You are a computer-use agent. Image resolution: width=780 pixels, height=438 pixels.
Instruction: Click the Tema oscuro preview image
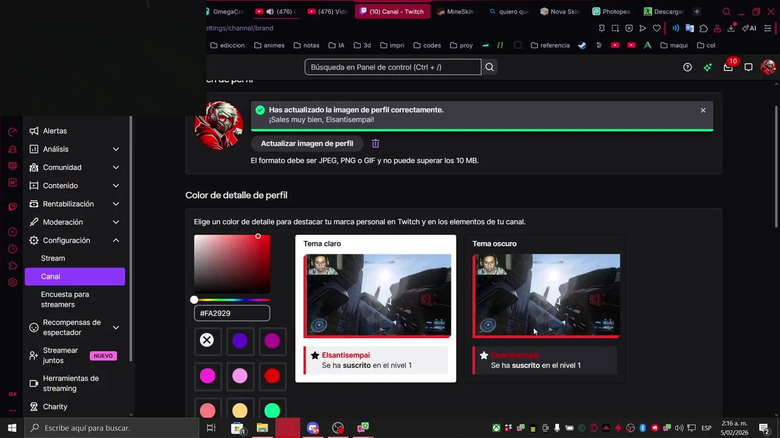(x=546, y=296)
